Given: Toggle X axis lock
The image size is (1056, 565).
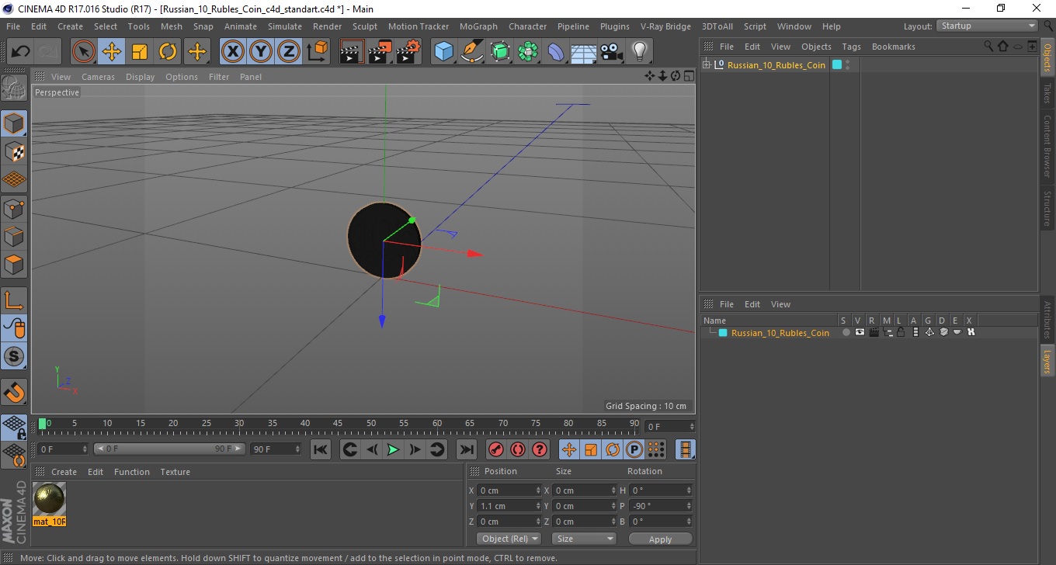Looking at the screenshot, I should 233,52.
